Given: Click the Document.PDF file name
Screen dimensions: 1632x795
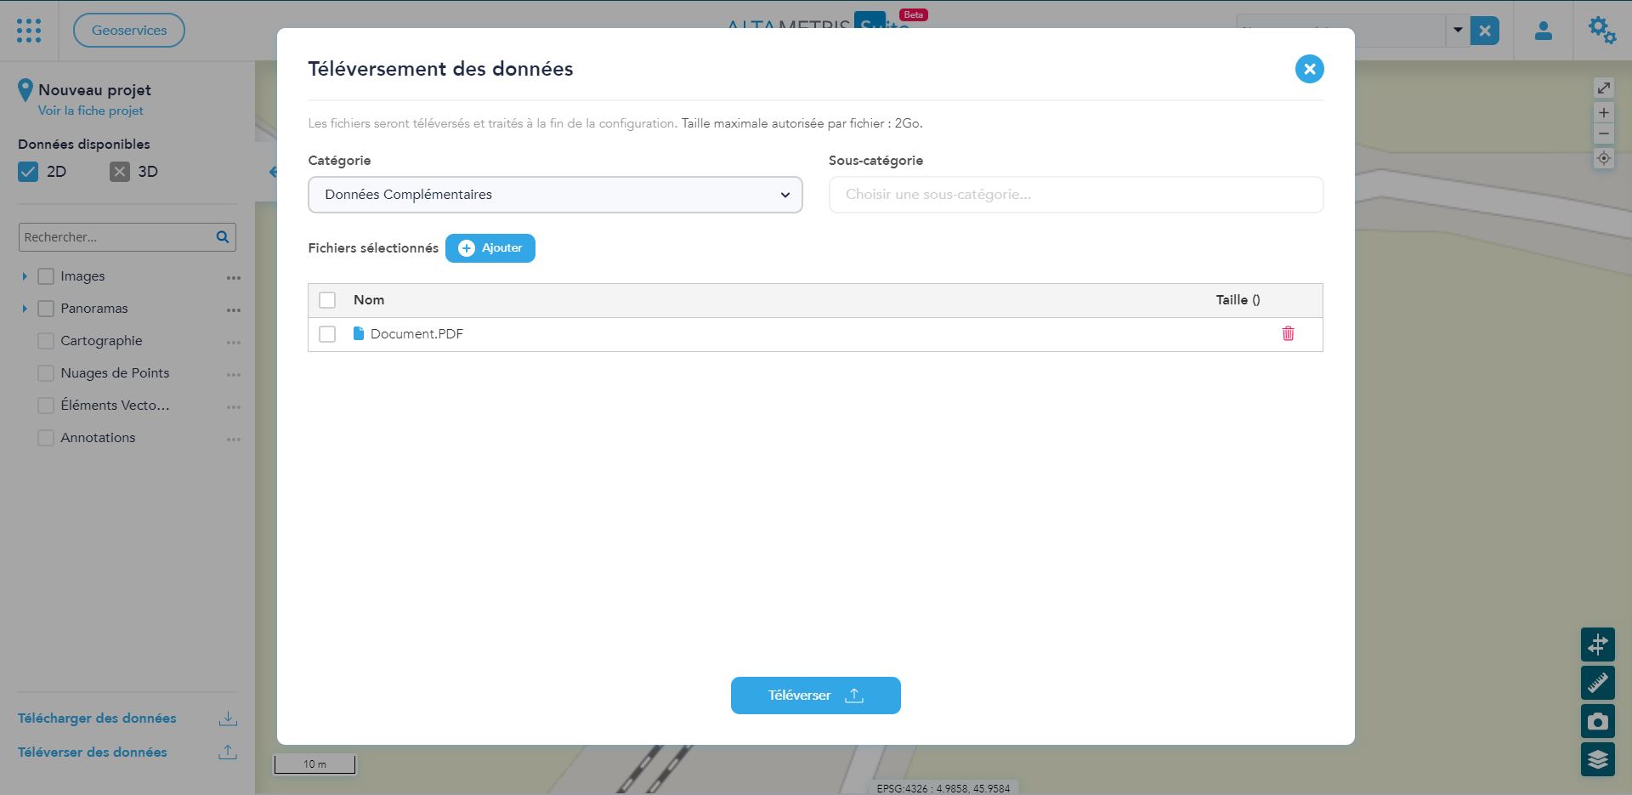Looking at the screenshot, I should [x=416, y=334].
